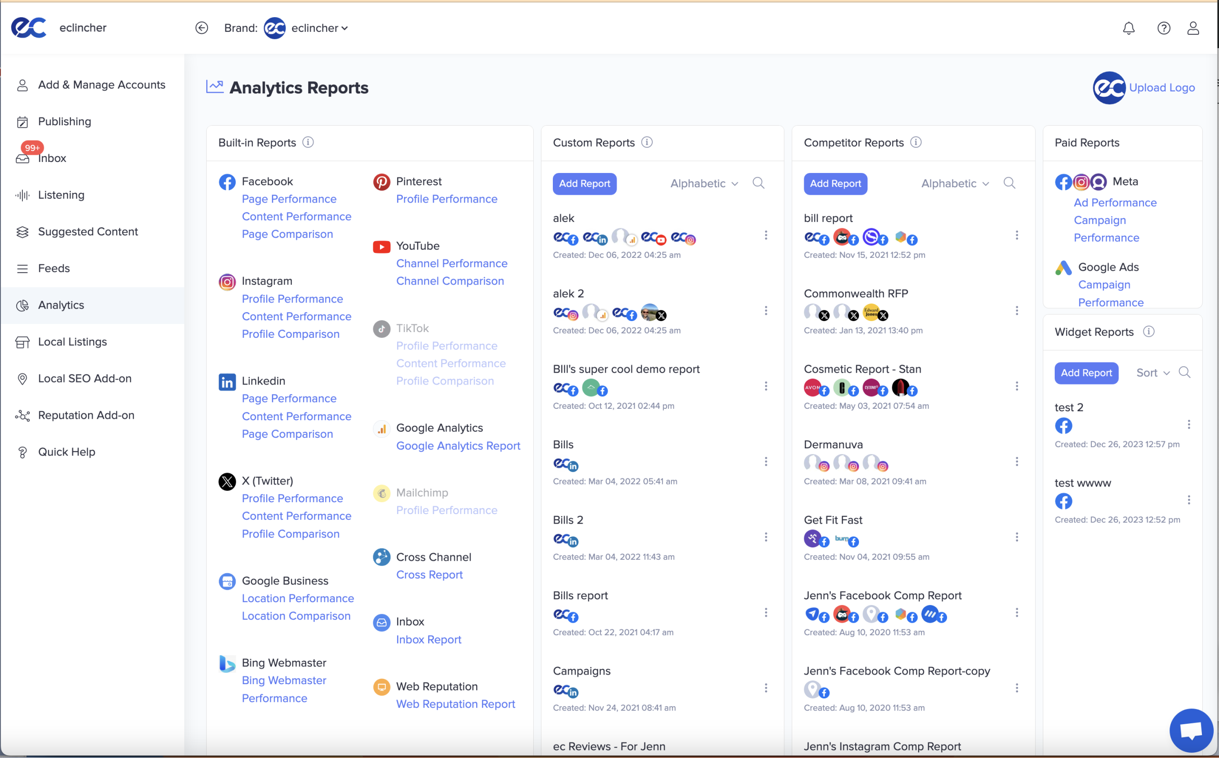Go to Publishing in the sidebar
Screen dimensions: 1219x758
coord(64,121)
